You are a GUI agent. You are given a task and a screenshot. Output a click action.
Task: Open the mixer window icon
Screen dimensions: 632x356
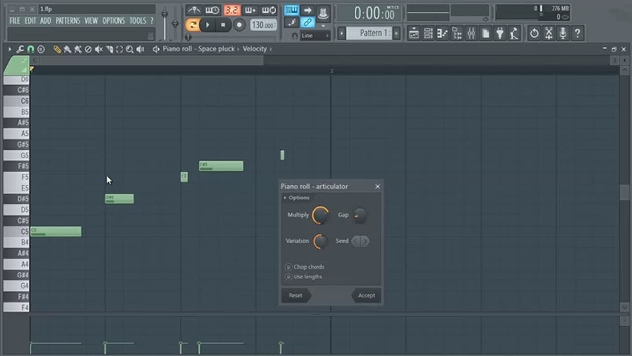(x=471, y=33)
